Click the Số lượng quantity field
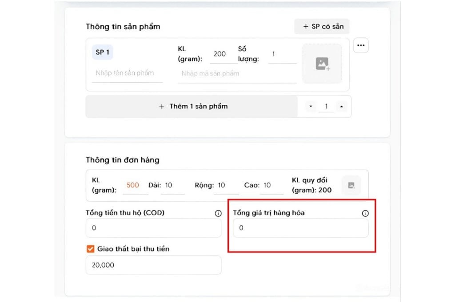455x303 pixels. tap(282, 54)
